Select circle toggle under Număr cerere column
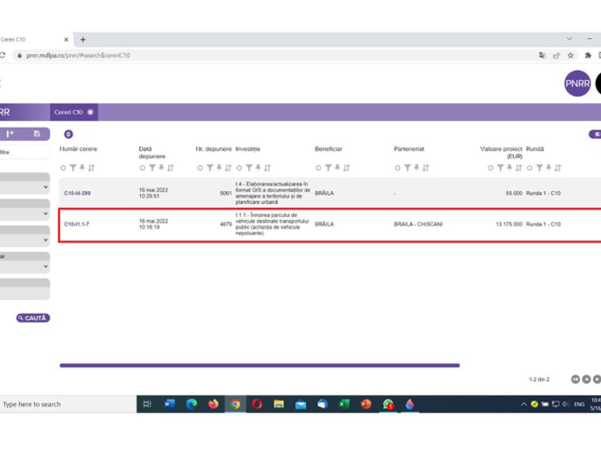 63,168
